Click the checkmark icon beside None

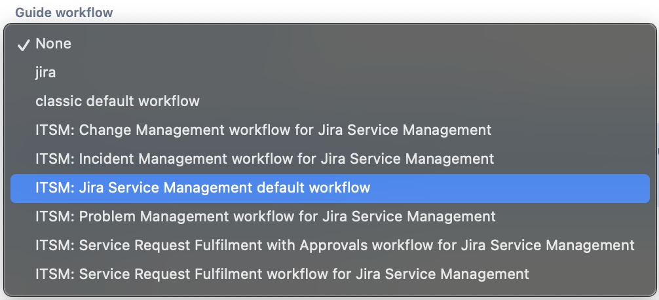tap(23, 45)
